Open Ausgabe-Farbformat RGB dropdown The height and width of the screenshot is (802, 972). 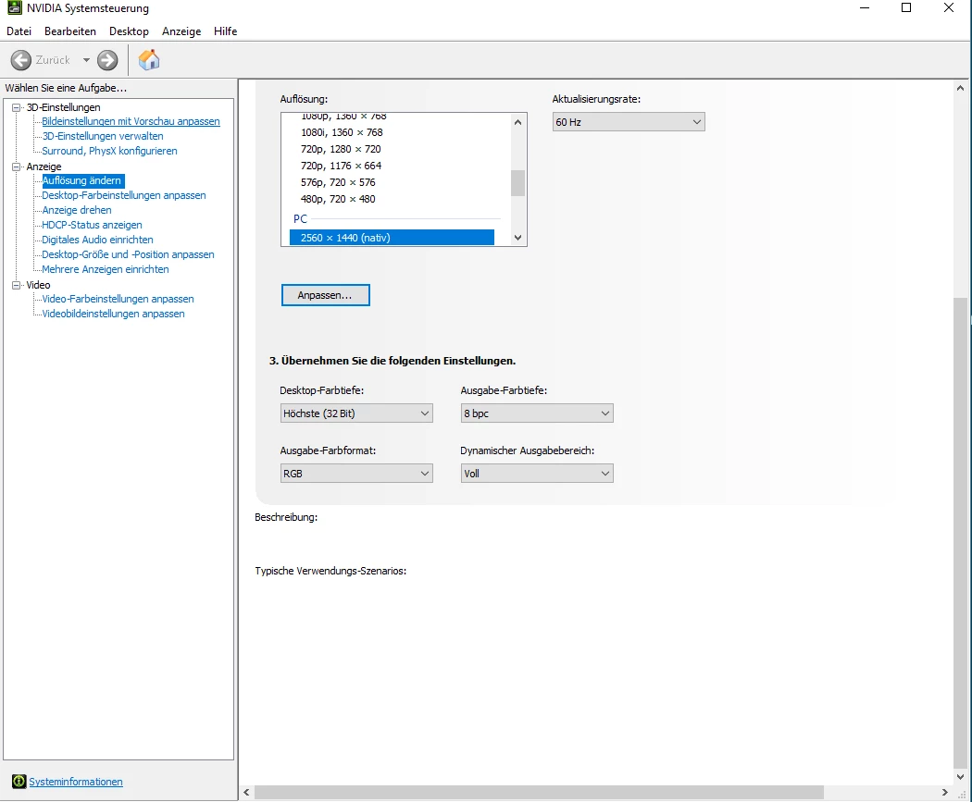pyautogui.click(x=356, y=474)
